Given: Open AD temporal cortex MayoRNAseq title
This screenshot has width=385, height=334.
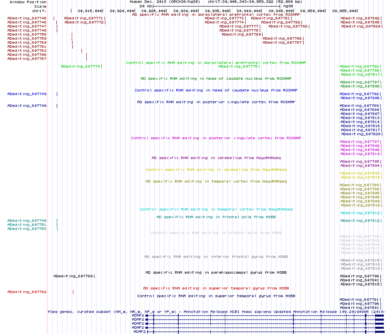Looking at the screenshot, I should (216, 181).
